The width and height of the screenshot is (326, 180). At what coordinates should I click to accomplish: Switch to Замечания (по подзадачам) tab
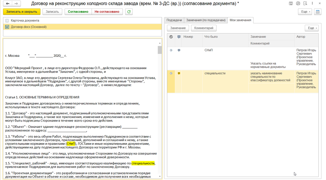pyautogui.click(x=206, y=20)
